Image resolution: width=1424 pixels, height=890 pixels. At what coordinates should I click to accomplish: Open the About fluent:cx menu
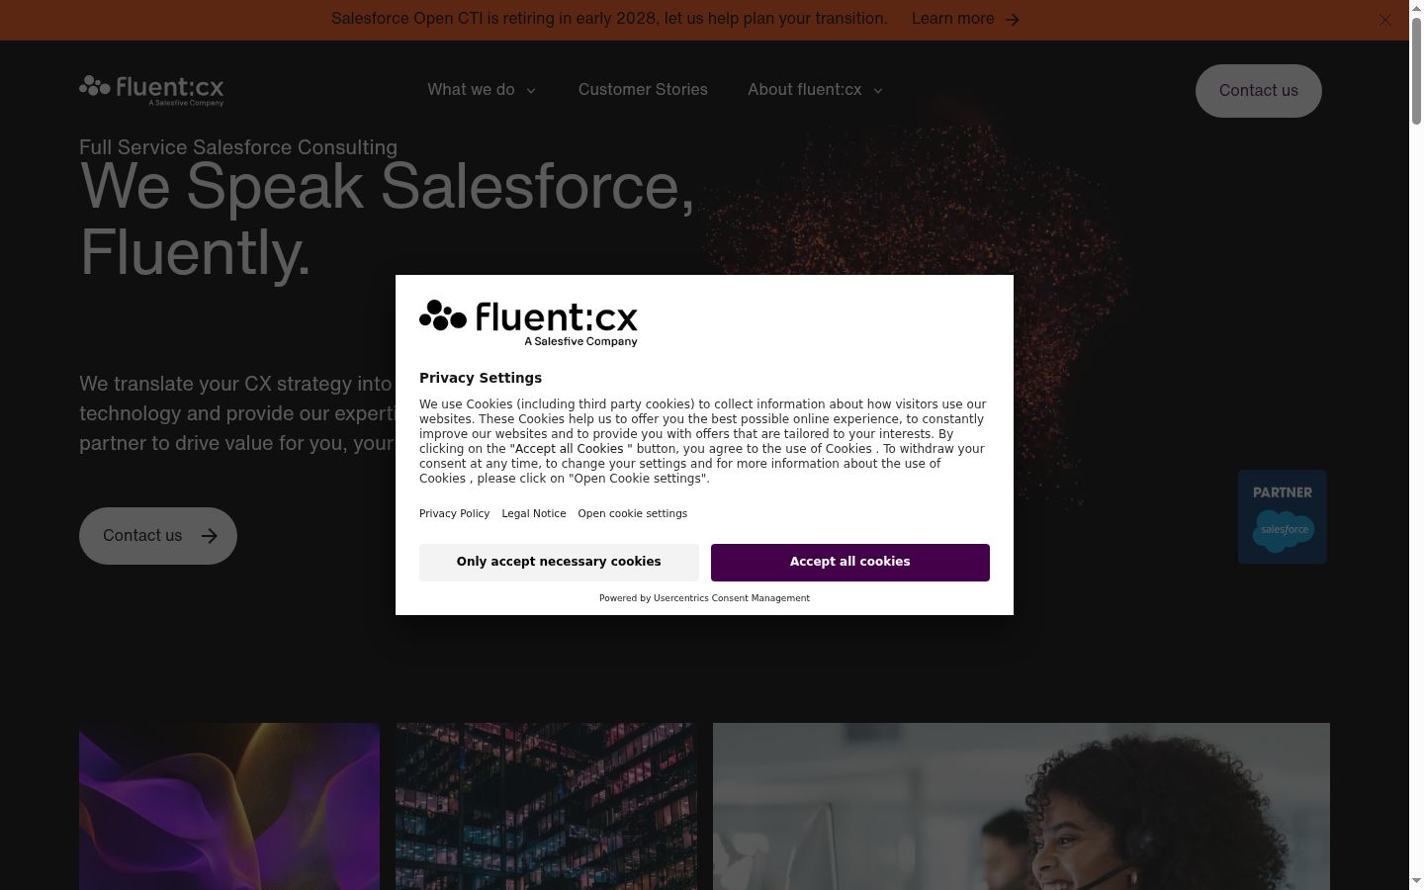click(x=816, y=90)
